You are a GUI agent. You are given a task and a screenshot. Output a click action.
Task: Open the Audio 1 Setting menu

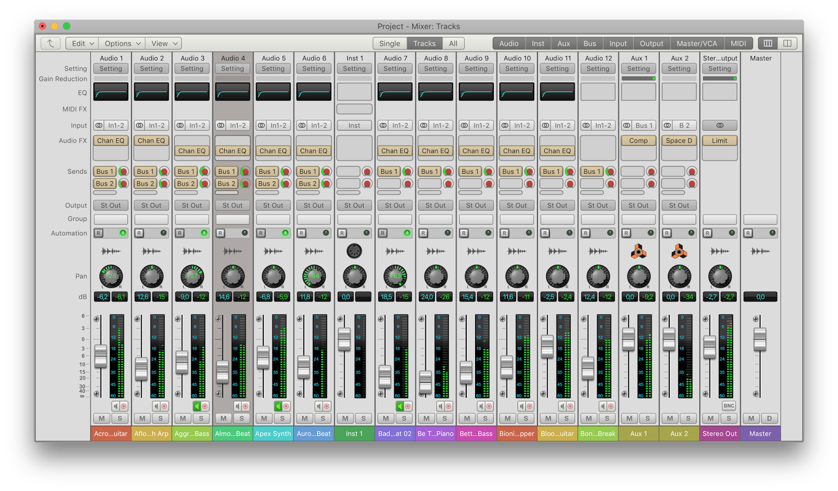point(111,69)
